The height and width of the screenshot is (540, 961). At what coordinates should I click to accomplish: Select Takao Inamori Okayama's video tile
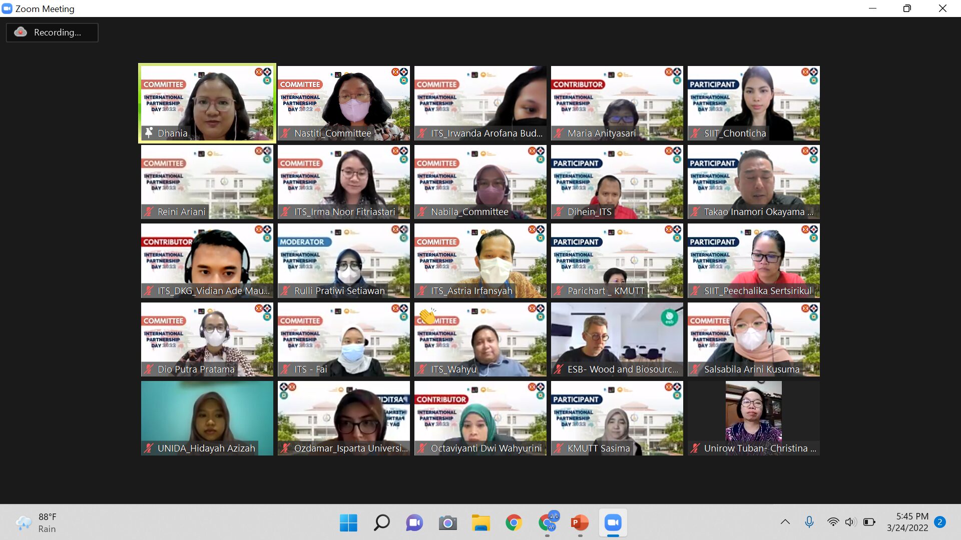[753, 182]
